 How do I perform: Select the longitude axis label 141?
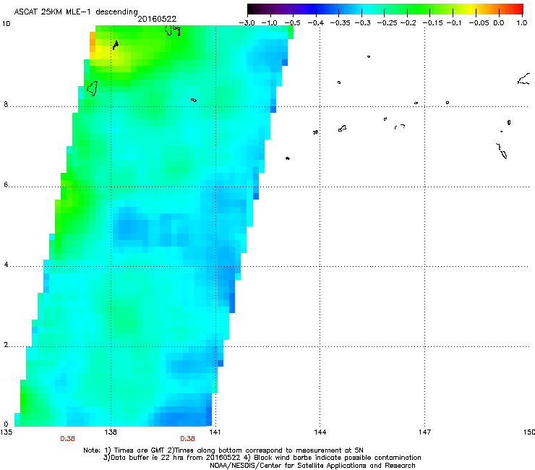(x=215, y=432)
